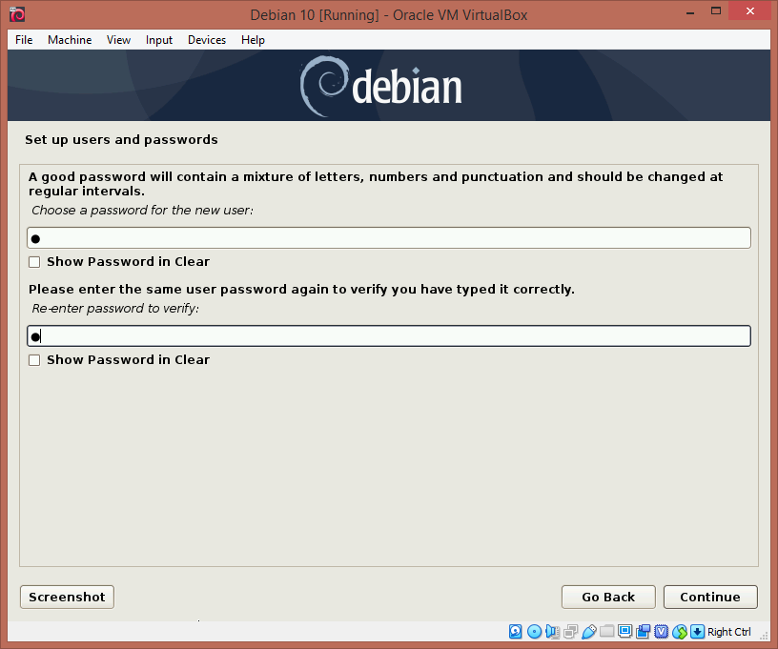Image resolution: width=778 pixels, height=649 pixels.
Task: Focus the re-enter password field
Action: [389, 336]
